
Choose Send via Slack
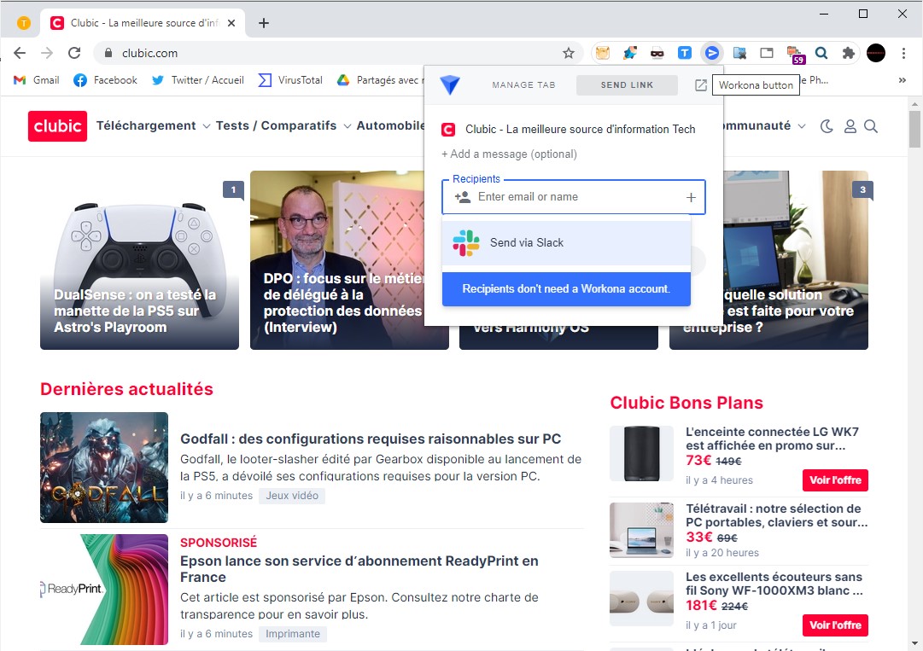[566, 243]
